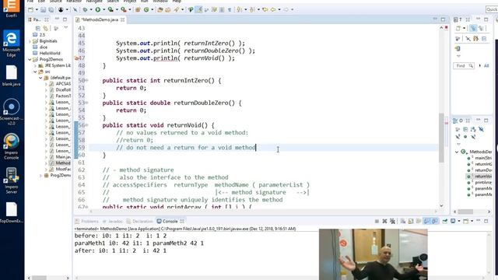This screenshot has width=498, height=280.
Task: Navigate back with the yellow left arrow
Action: (273, 10)
